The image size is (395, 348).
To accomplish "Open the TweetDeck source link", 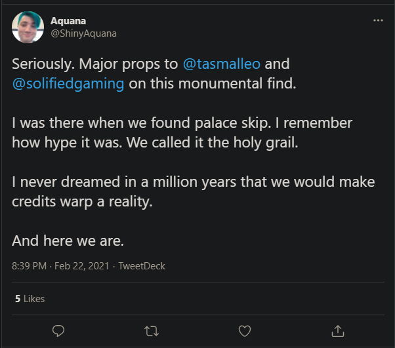I will point(142,266).
